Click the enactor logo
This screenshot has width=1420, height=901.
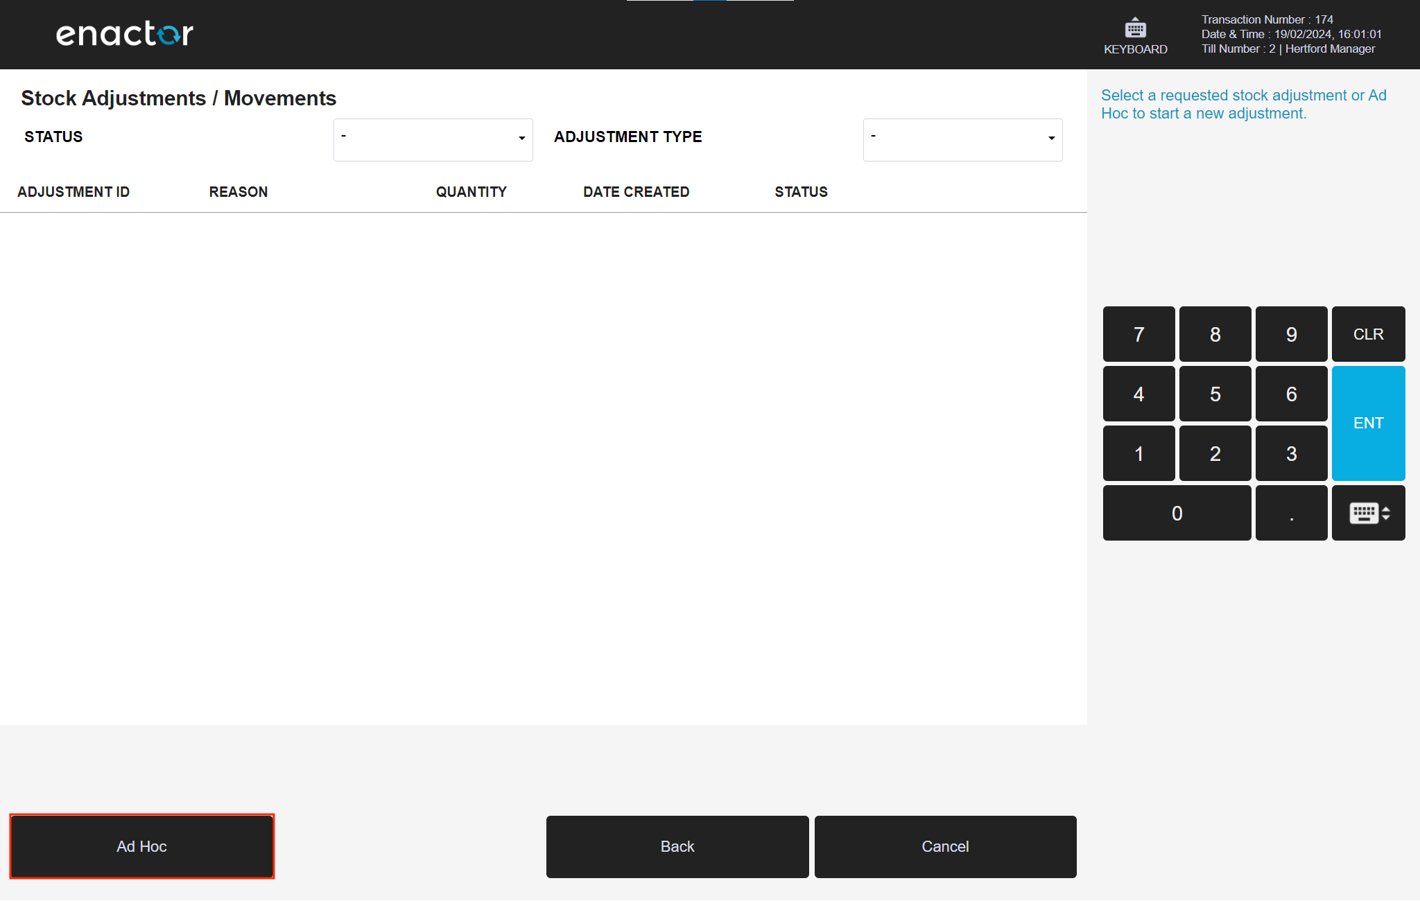tap(125, 34)
